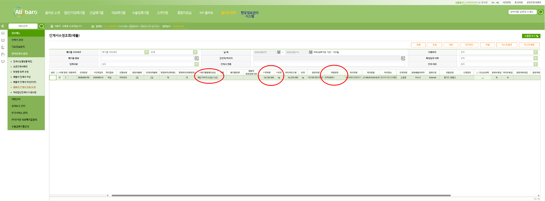Click the 인계번호 cell 2608499158
This screenshot has height=201, width=545.
[x=83, y=77]
